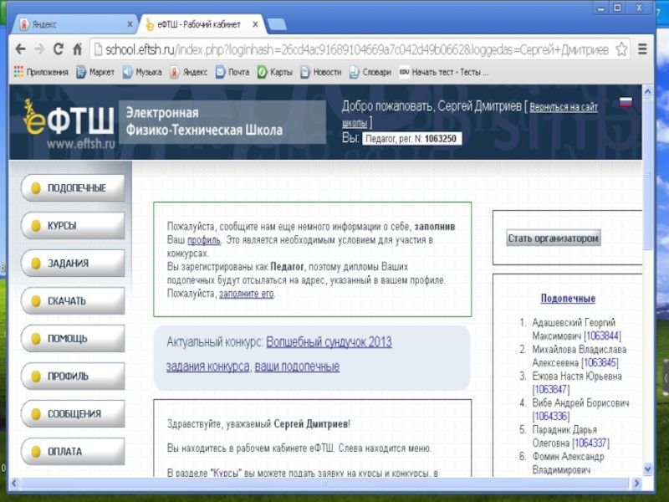Click the Подопечные heading link

(x=568, y=299)
